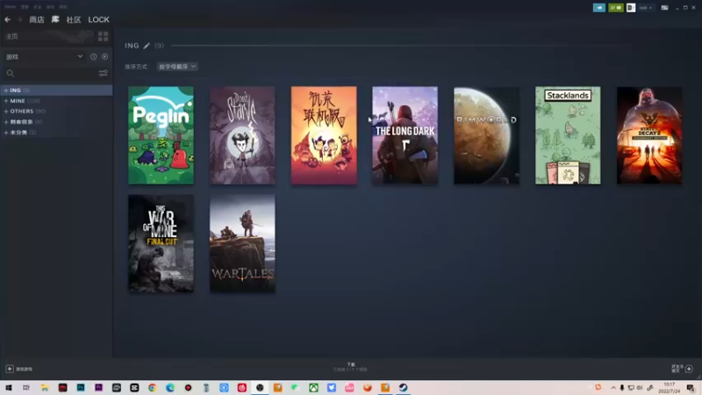Click the profile avatar image
This screenshot has width=702, height=395.
point(630,8)
